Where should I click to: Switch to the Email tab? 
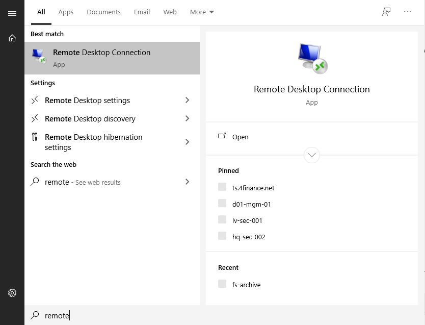pos(142,12)
